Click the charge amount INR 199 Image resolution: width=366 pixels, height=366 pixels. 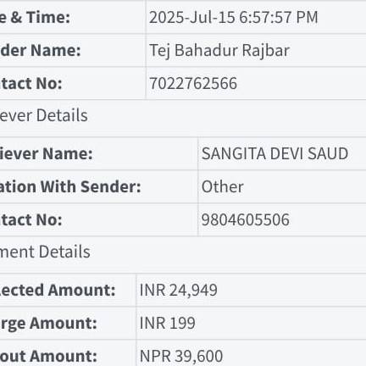tap(167, 323)
